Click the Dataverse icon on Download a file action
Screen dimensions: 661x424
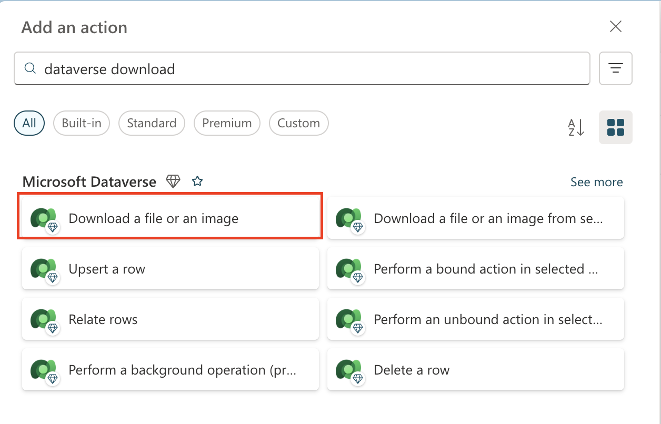[x=44, y=218]
